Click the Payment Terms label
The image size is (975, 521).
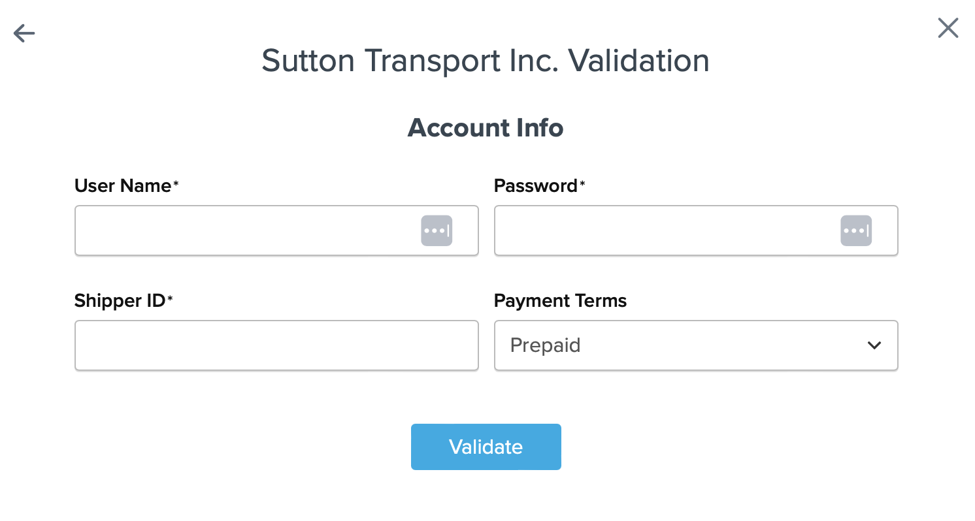(560, 301)
